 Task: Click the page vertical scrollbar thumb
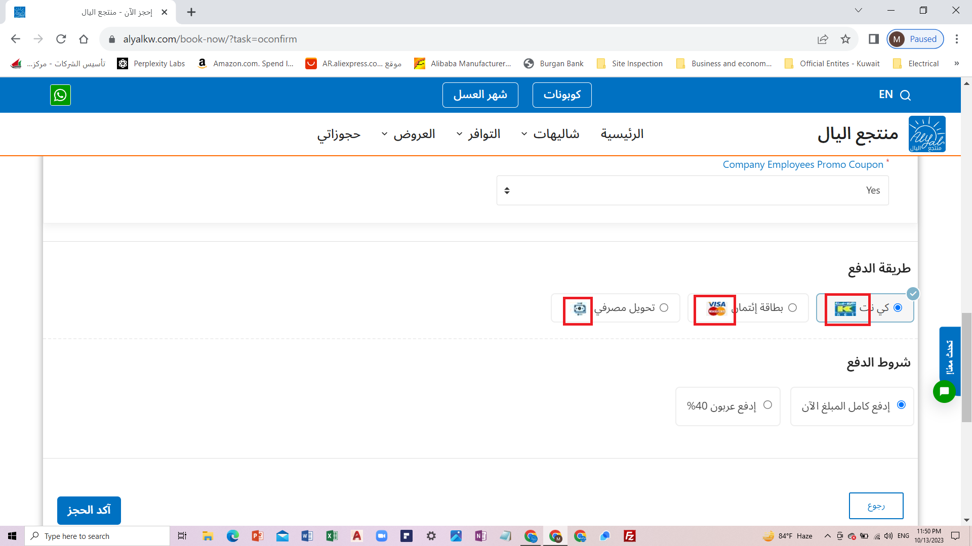tap(966, 368)
